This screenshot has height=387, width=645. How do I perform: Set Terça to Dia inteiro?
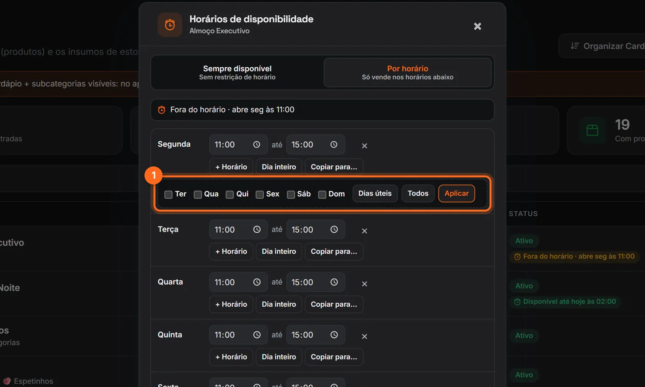pyautogui.click(x=279, y=252)
